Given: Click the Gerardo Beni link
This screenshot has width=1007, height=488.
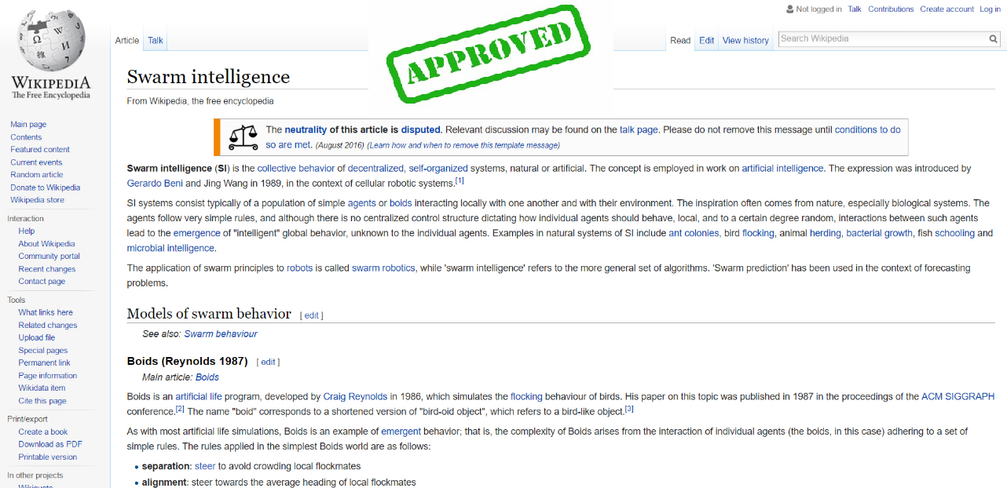Looking at the screenshot, I should [x=154, y=184].
